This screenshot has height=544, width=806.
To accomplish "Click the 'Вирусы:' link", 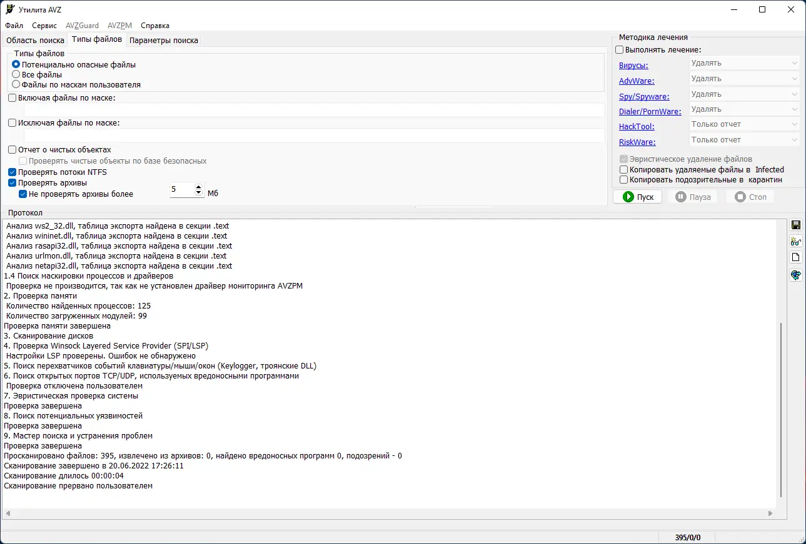I will (633, 66).
